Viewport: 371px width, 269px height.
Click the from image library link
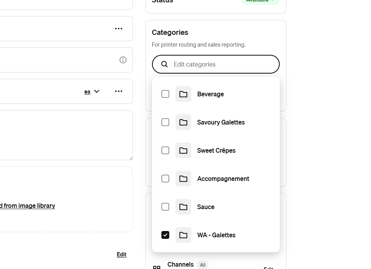(x=27, y=206)
